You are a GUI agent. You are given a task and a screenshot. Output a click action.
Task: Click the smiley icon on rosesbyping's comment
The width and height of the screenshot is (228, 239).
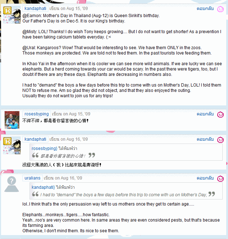[220, 115]
